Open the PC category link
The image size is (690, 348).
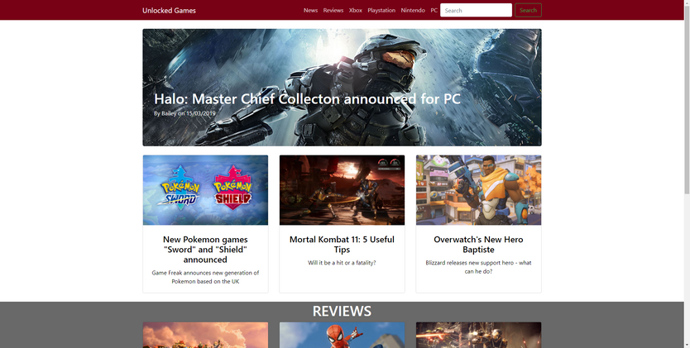tap(434, 10)
